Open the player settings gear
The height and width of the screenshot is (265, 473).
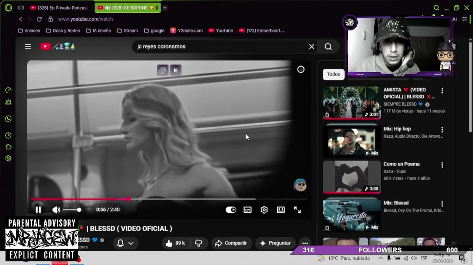(x=264, y=210)
